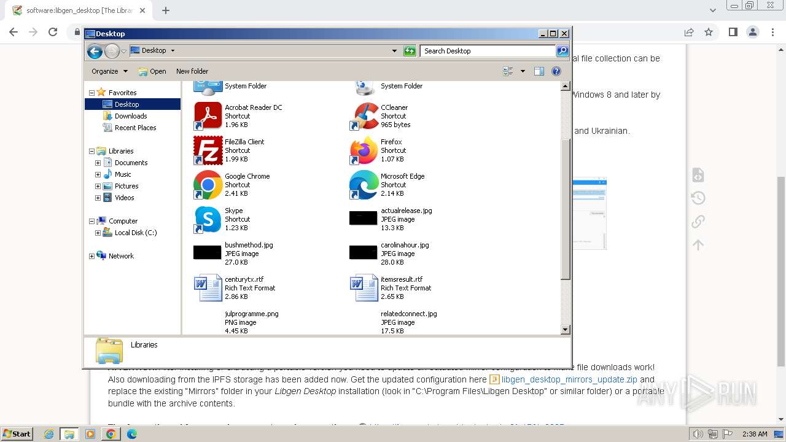Select the Firefox shortcut icon
786x442 pixels.
(x=364, y=150)
